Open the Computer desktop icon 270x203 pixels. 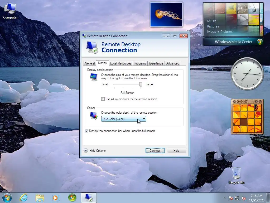(x=10, y=11)
